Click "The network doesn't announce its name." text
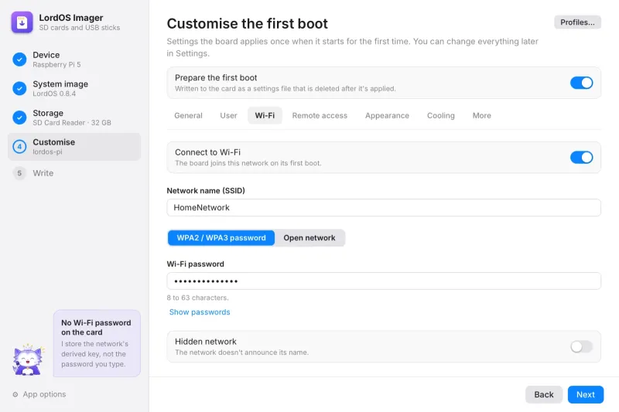The height and width of the screenshot is (412, 619). pyautogui.click(x=241, y=352)
